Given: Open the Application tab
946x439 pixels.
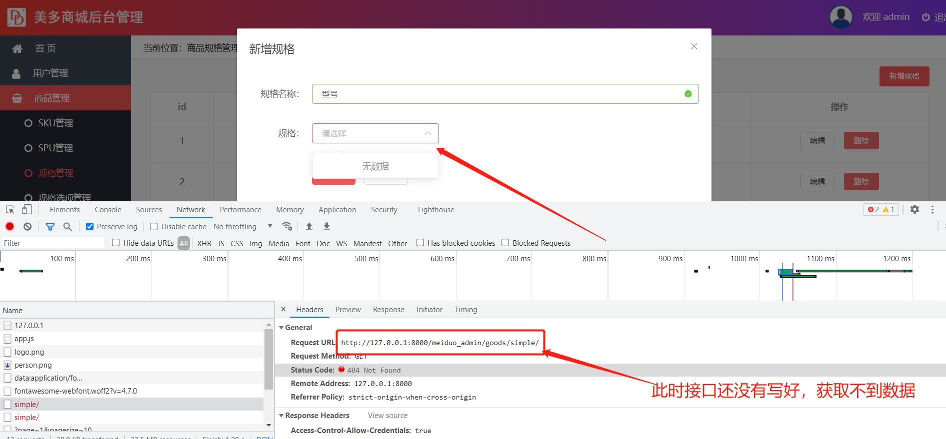Looking at the screenshot, I should [337, 210].
